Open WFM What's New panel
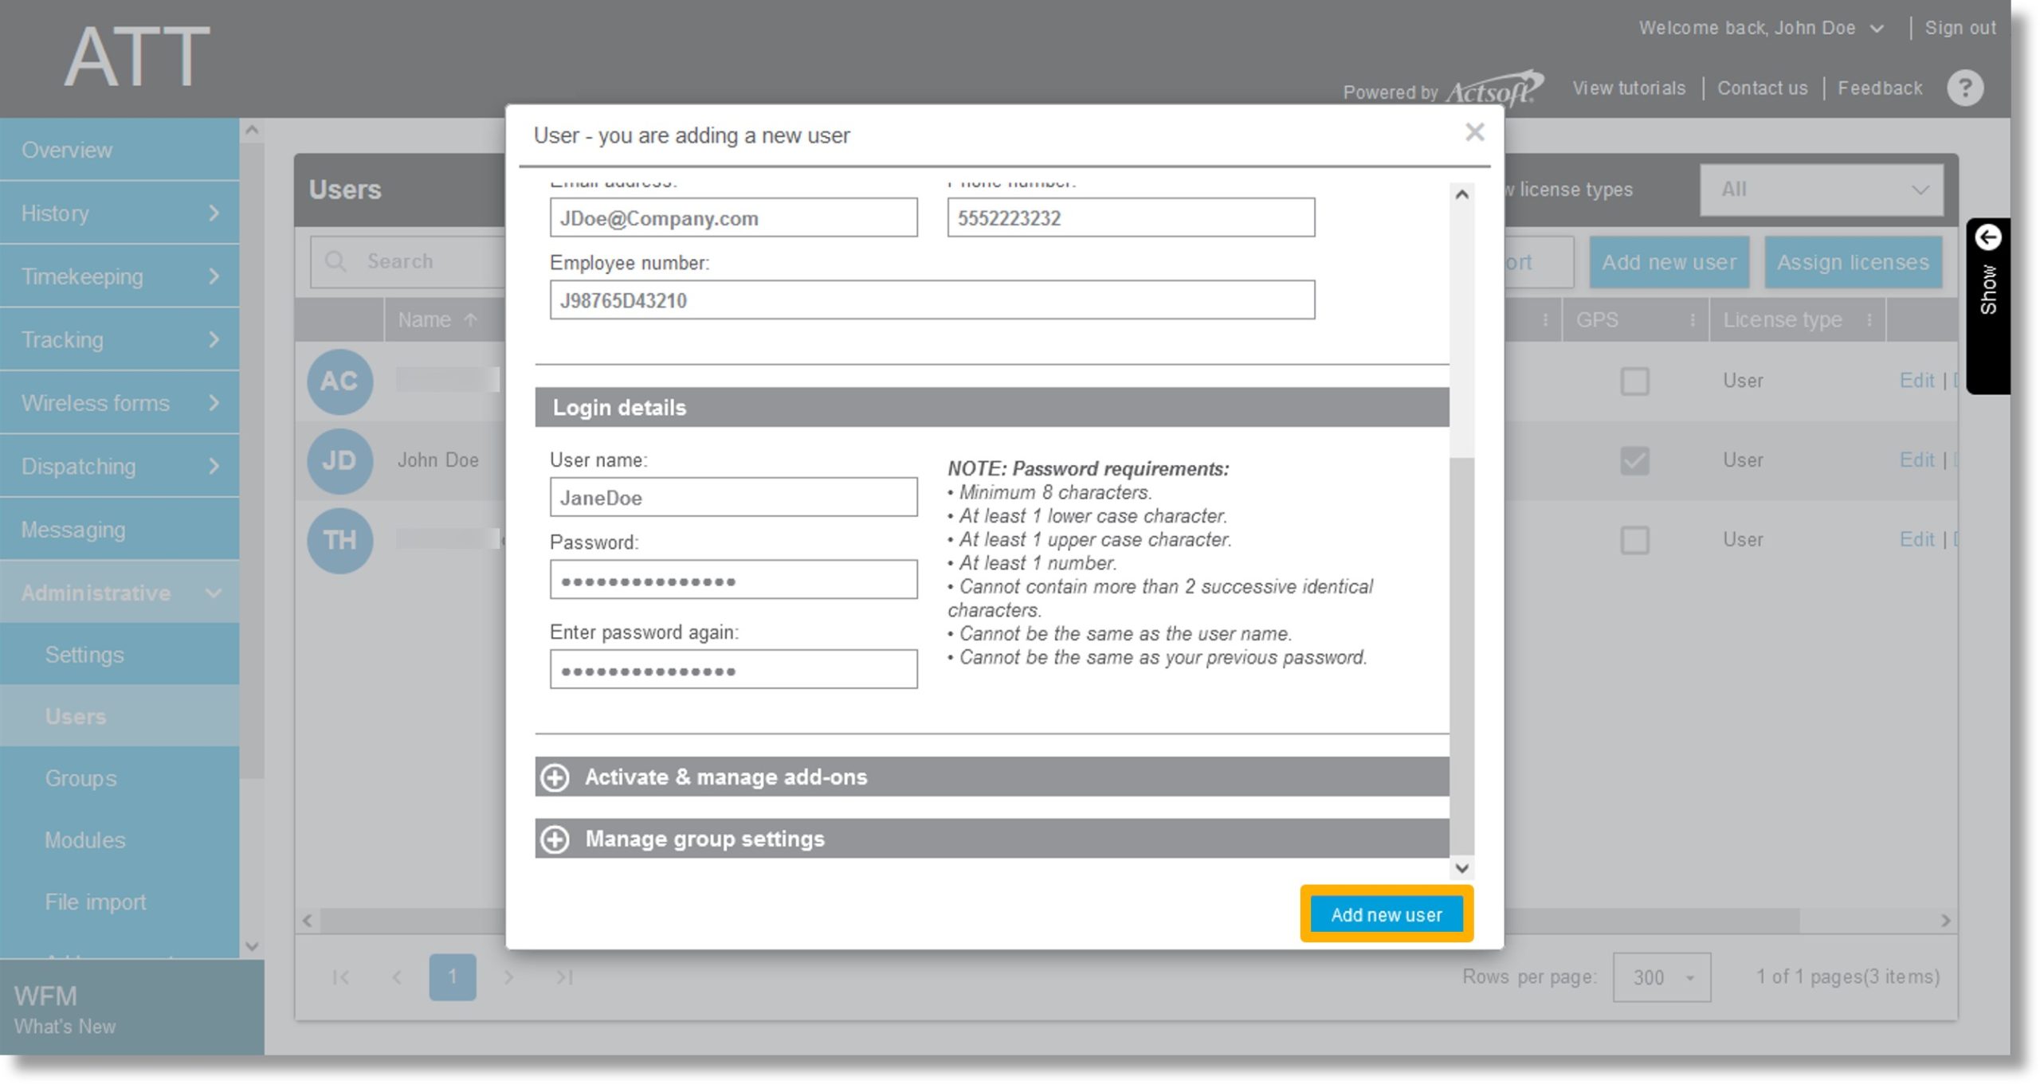This screenshot has width=2040, height=1084. click(x=131, y=1008)
